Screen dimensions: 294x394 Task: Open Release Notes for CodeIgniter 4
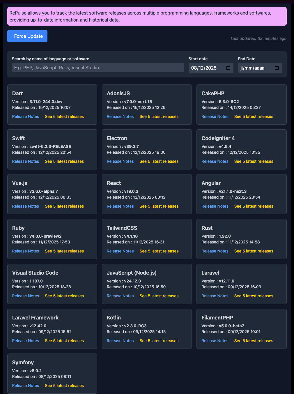(x=215, y=161)
